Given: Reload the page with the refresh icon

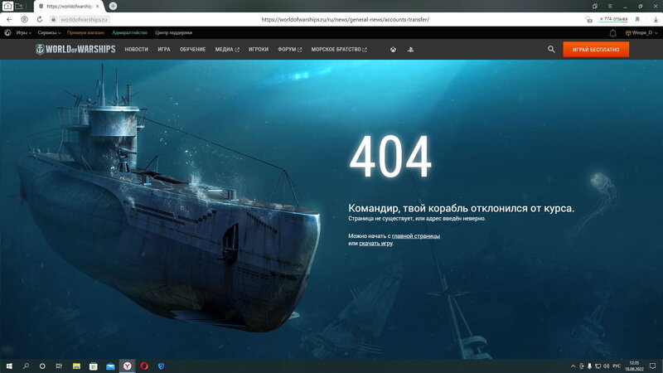Looking at the screenshot, I should (39, 19).
